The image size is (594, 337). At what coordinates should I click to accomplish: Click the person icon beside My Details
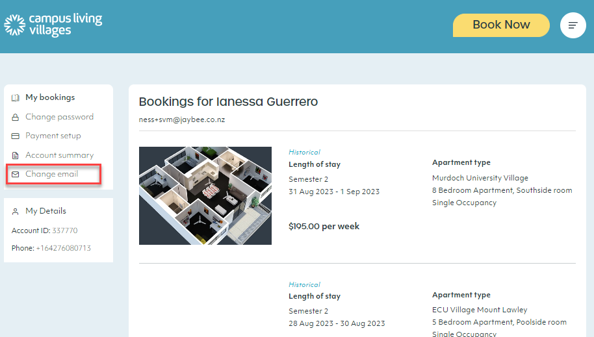[15, 211]
